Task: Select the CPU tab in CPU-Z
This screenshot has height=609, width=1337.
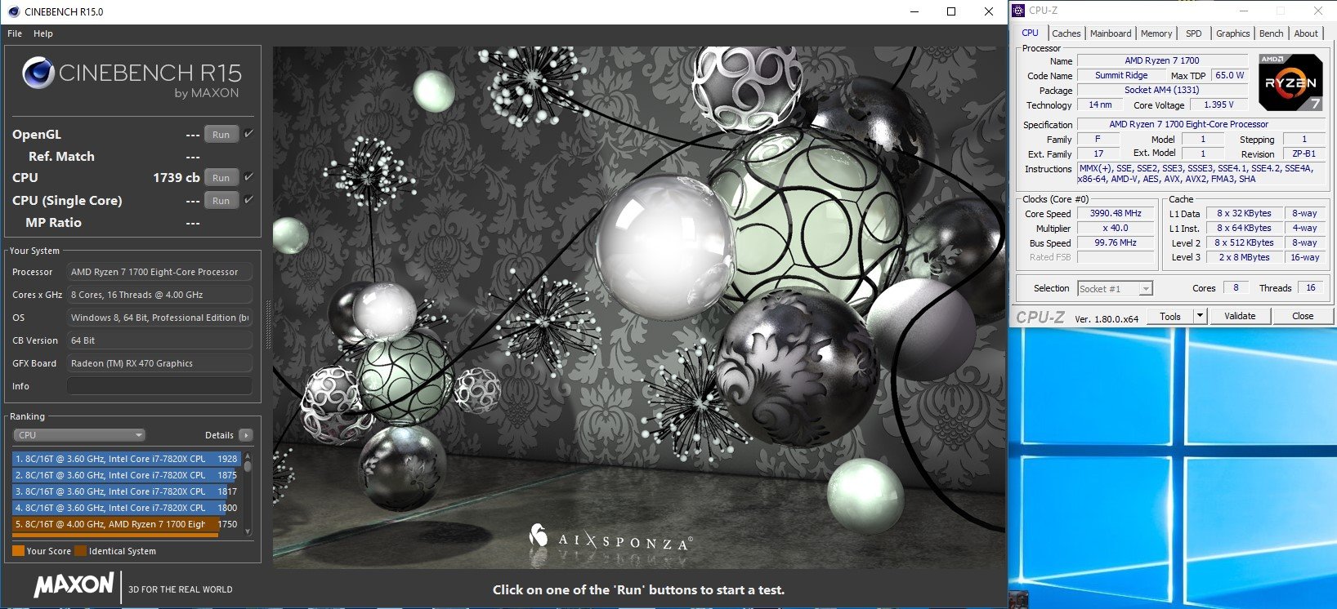Action: click(1030, 33)
